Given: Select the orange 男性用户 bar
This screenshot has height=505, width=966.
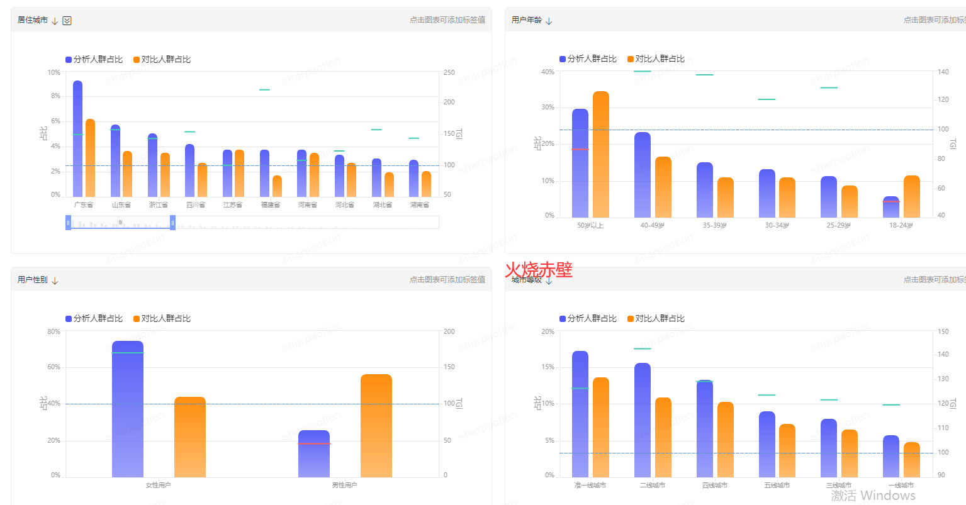Looking at the screenshot, I should point(376,426).
